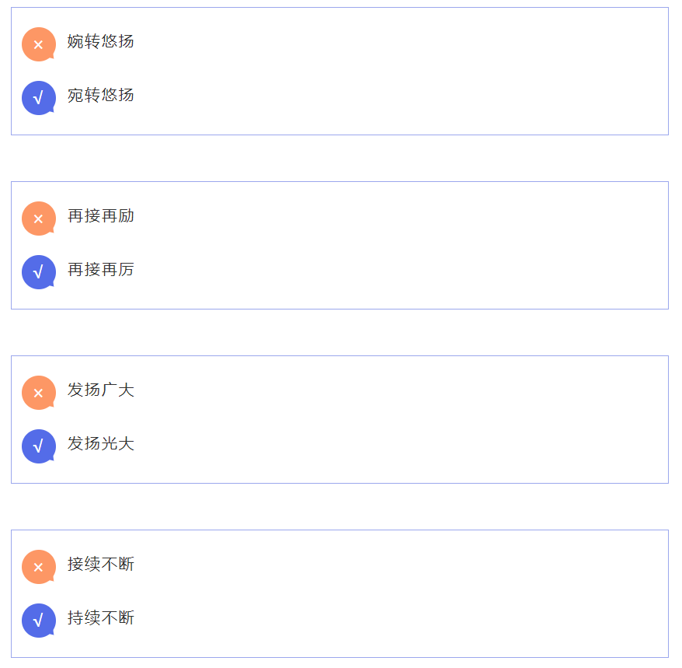Click the orange X icon beside 再接再励

pos(38,219)
